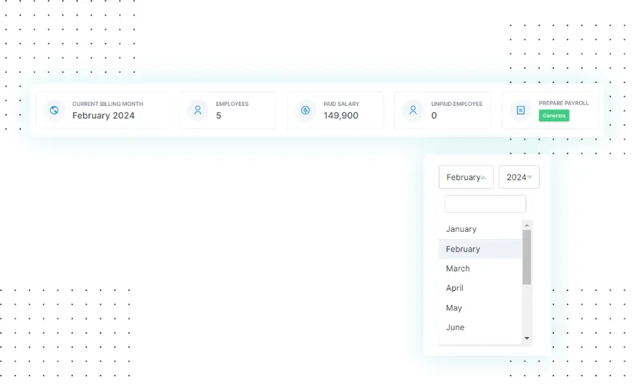Click the Current Billing Month globe icon
The height and width of the screenshot is (389, 634).
[x=55, y=110]
